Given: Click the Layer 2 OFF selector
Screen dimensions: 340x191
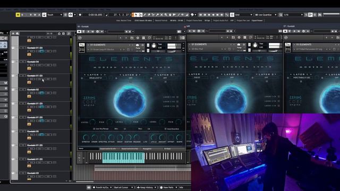Looking at the screenshot, I should point(131,78).
